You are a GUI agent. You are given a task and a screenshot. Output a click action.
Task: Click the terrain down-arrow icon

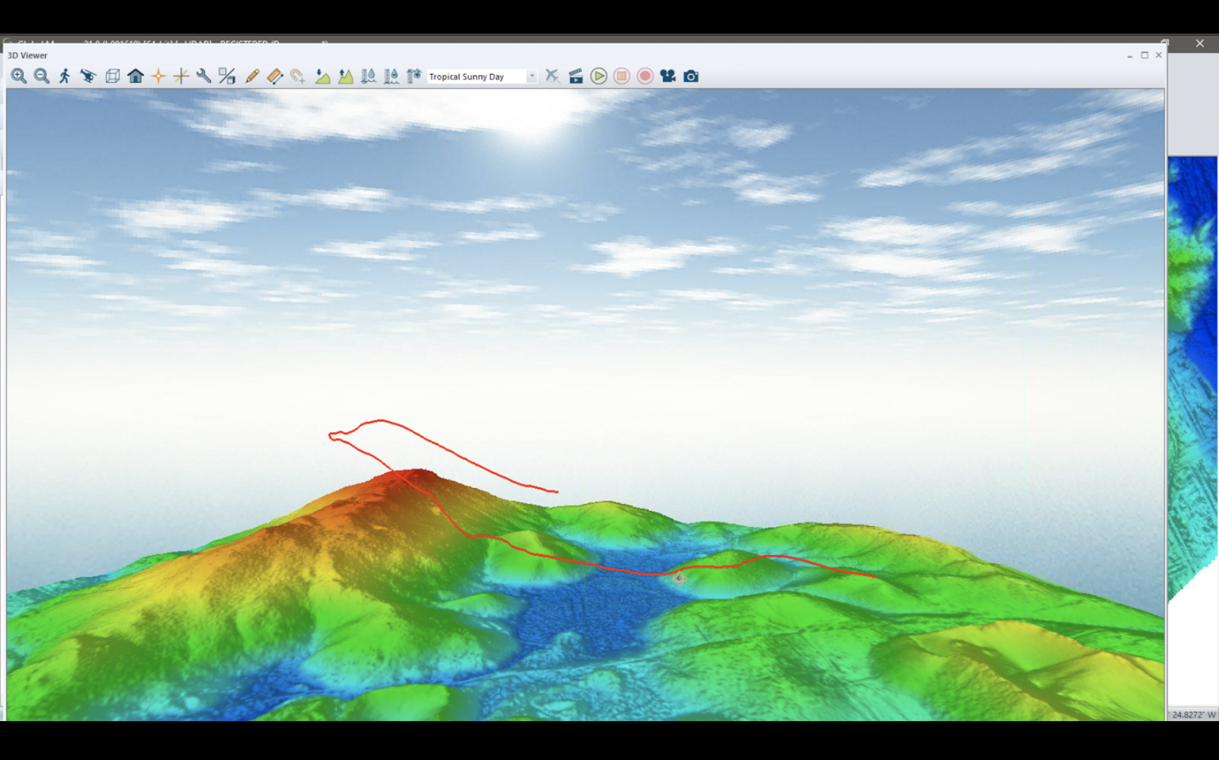pos(323,76)
